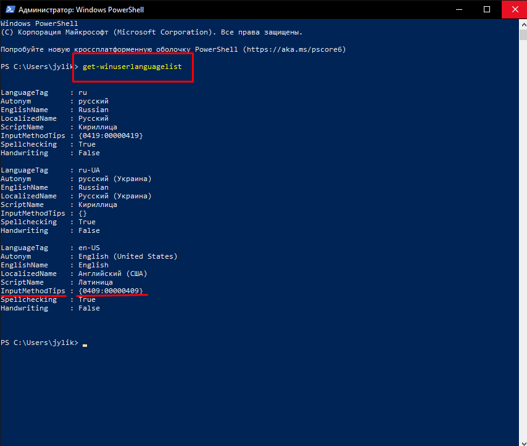This screenshot has height=446, width=527.
Task: Click the LocalizedName 'Английский (США)' text
Action: click(112, 274)
